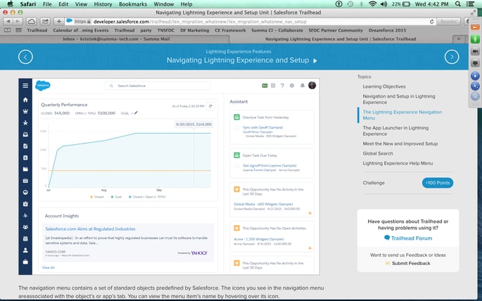Click the people Groups icon in sidebar
This screenshot has width=482, height=301.
(25, 227)
